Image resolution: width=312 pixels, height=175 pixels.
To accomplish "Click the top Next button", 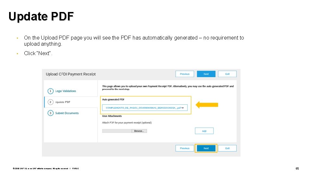I will tap(206, 74).
